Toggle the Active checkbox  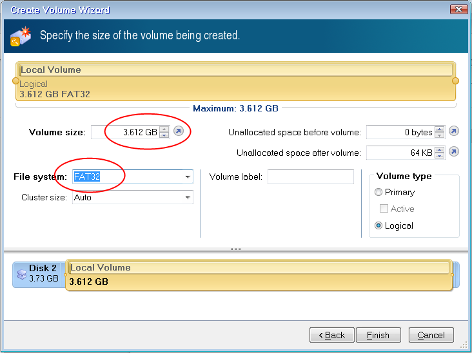[384, 209]
